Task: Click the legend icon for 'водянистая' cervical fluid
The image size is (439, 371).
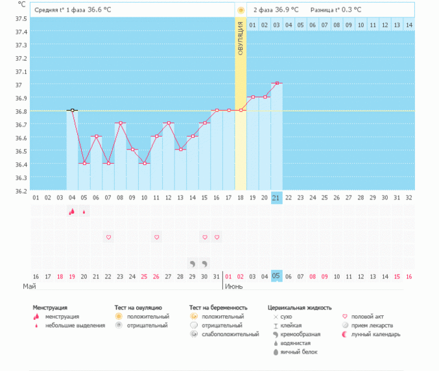Action: point(276,343)
